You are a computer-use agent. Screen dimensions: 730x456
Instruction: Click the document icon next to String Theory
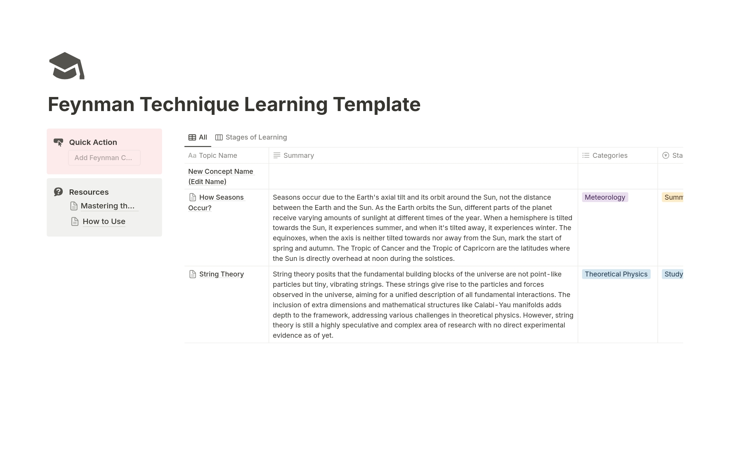click(x=192, y=274)
